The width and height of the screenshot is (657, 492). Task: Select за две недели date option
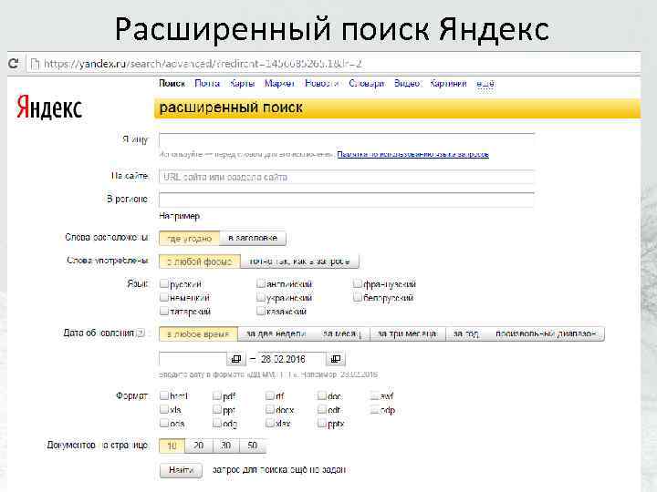(276, 333)
